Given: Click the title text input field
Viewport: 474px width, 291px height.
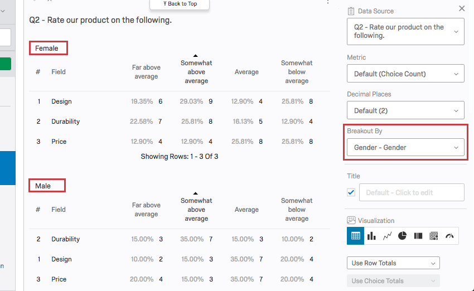Looking at the screenshot, I should pos(412,192).
